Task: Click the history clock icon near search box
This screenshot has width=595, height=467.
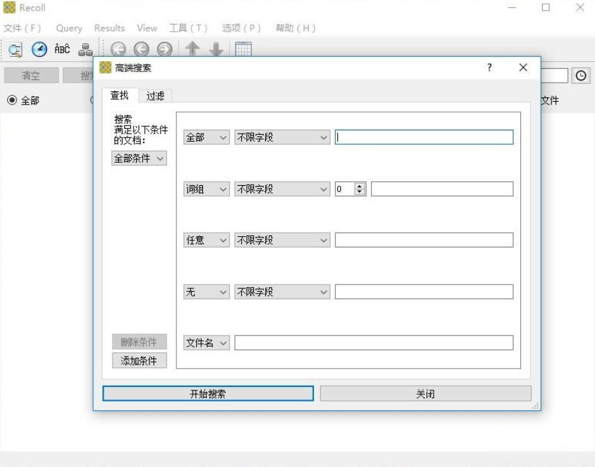Action: [x=581, y=75]
